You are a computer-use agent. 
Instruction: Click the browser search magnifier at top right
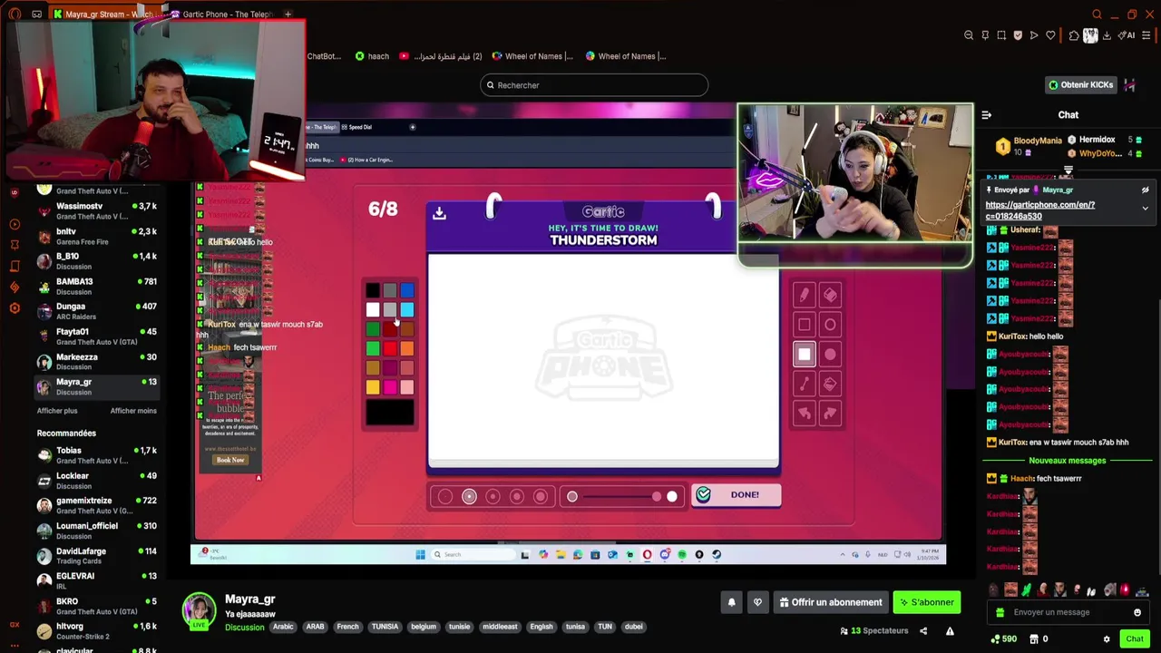(1097, 15)
